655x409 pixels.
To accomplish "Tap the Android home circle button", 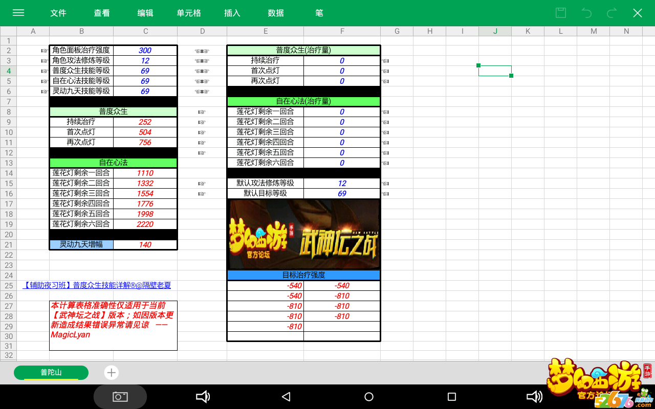I will (x=369, y=397).
